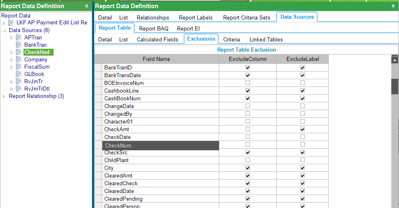This screenshot has width=399, height=208.
Task: Click the vertical scrollbar up arrow
Action: pyautogui.click(x=394, y=60)
